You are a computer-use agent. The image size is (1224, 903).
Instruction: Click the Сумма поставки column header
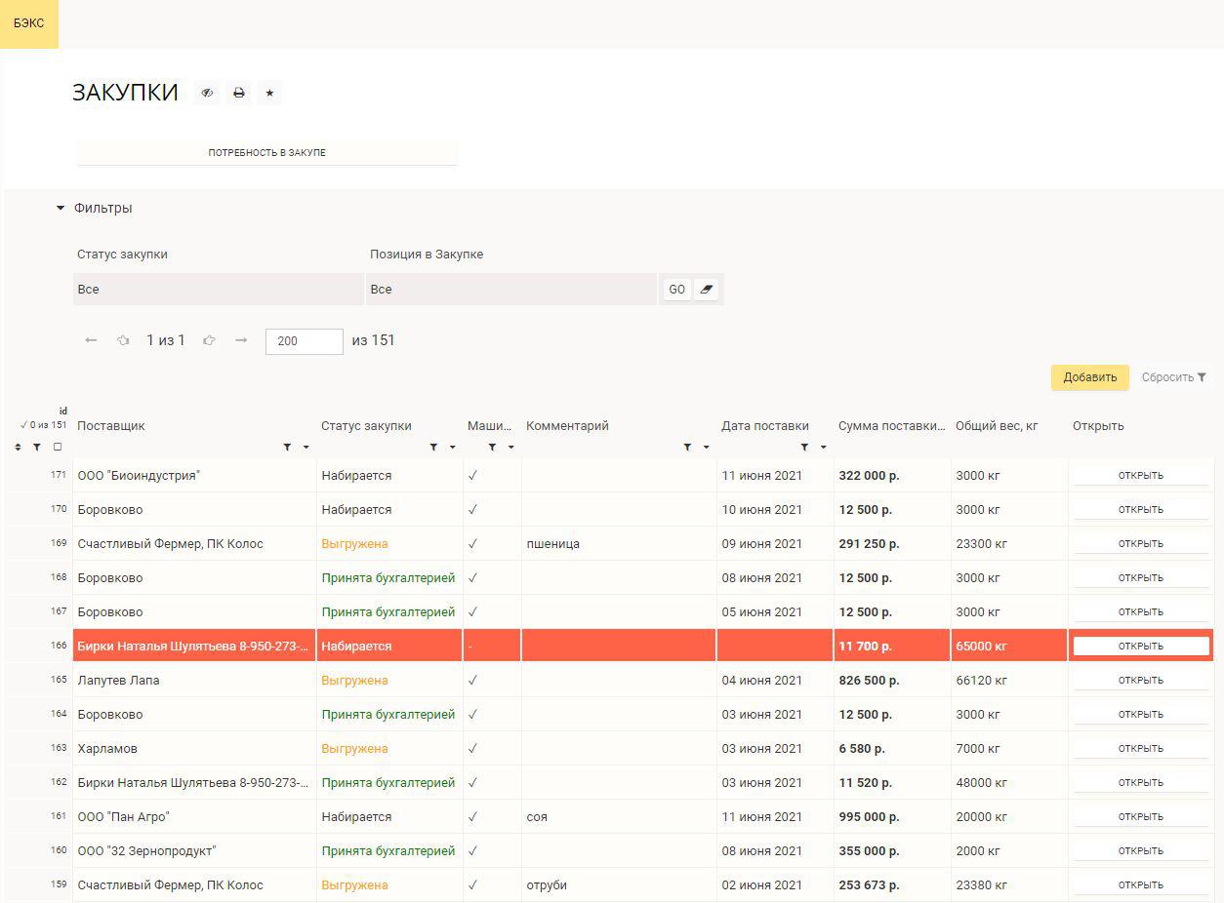point(891,426)
